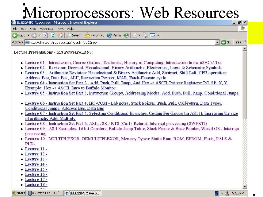Viewport: 263px width, 197px height.
Task: Click the taskbar clock
Action: [x=238, y=193]
